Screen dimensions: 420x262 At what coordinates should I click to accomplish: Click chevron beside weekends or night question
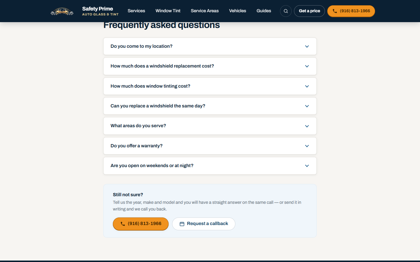coord(307,166)
